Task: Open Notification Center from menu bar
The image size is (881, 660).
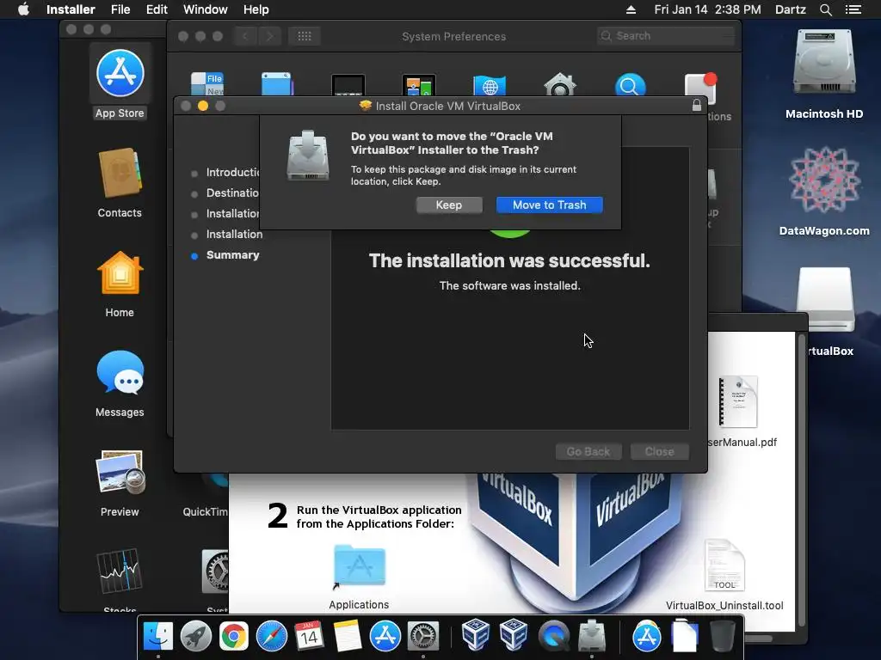Action: coord(853,9)
